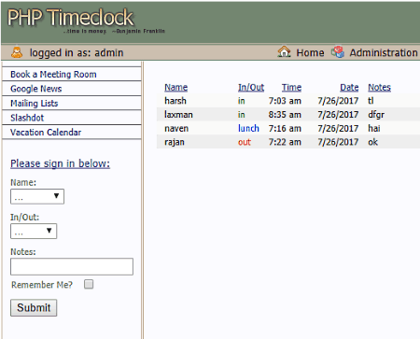Click the hai note for naven

pyautogui.click(x=374, y=128)
